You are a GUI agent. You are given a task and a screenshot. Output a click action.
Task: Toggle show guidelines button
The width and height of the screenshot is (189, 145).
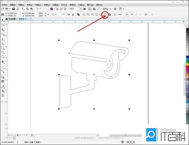click(99, 9)
